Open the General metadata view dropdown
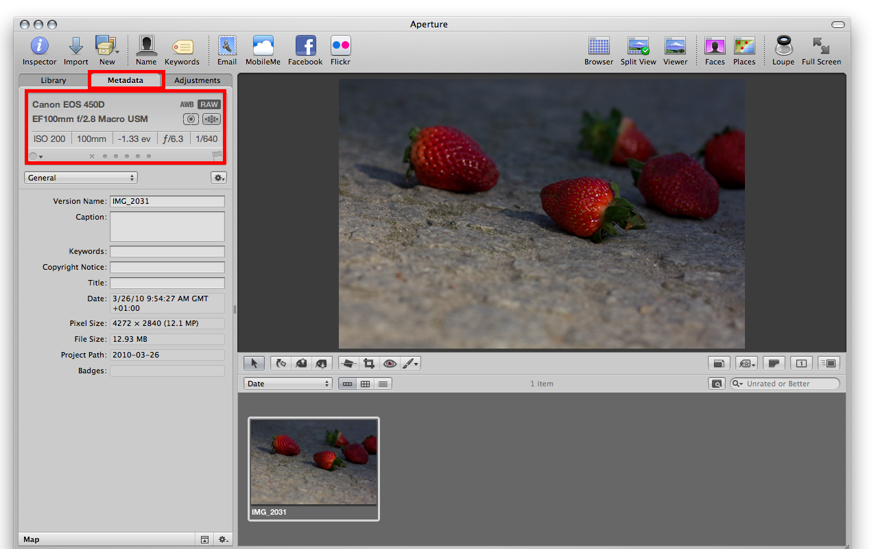Image resolution: width=878 pixels, height=549 pixels. pyautogui.click(x=81, y=178)
